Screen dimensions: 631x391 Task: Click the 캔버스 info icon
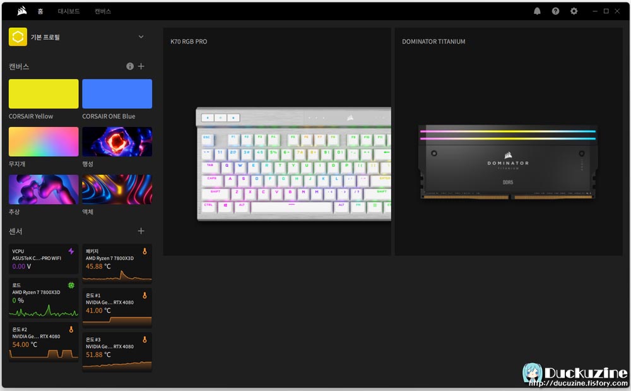click(129, 66)
